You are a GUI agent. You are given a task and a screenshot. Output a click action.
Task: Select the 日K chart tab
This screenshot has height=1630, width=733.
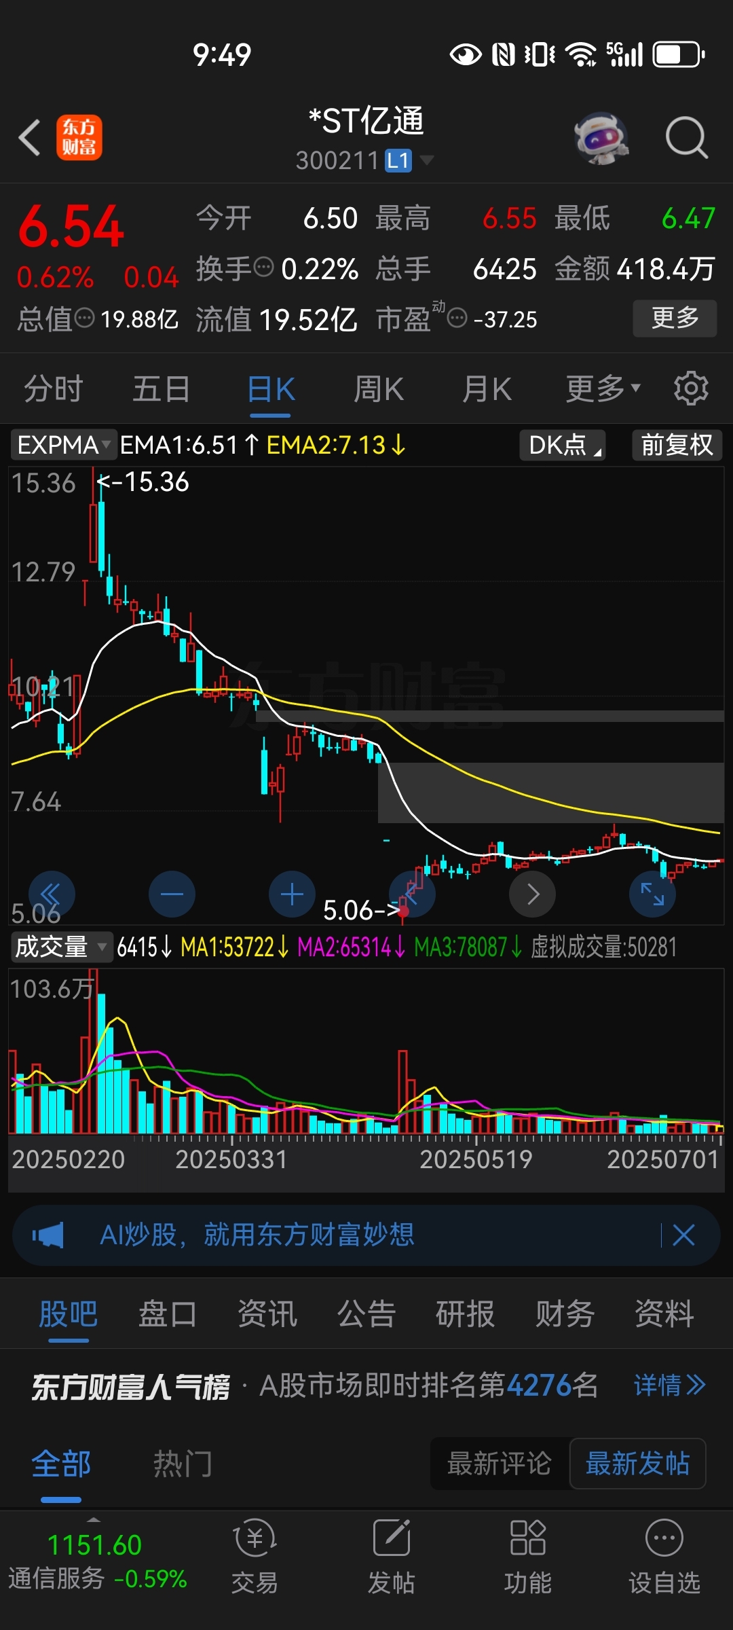[271, 389]
